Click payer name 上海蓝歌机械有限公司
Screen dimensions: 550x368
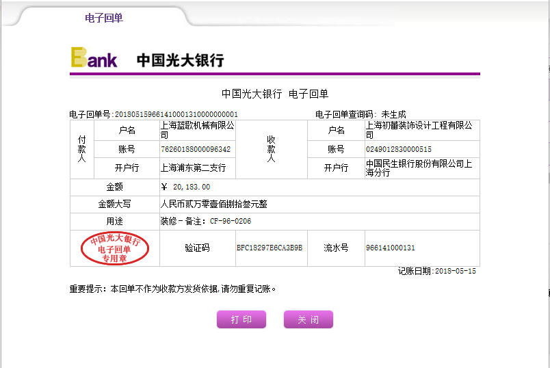197,130
